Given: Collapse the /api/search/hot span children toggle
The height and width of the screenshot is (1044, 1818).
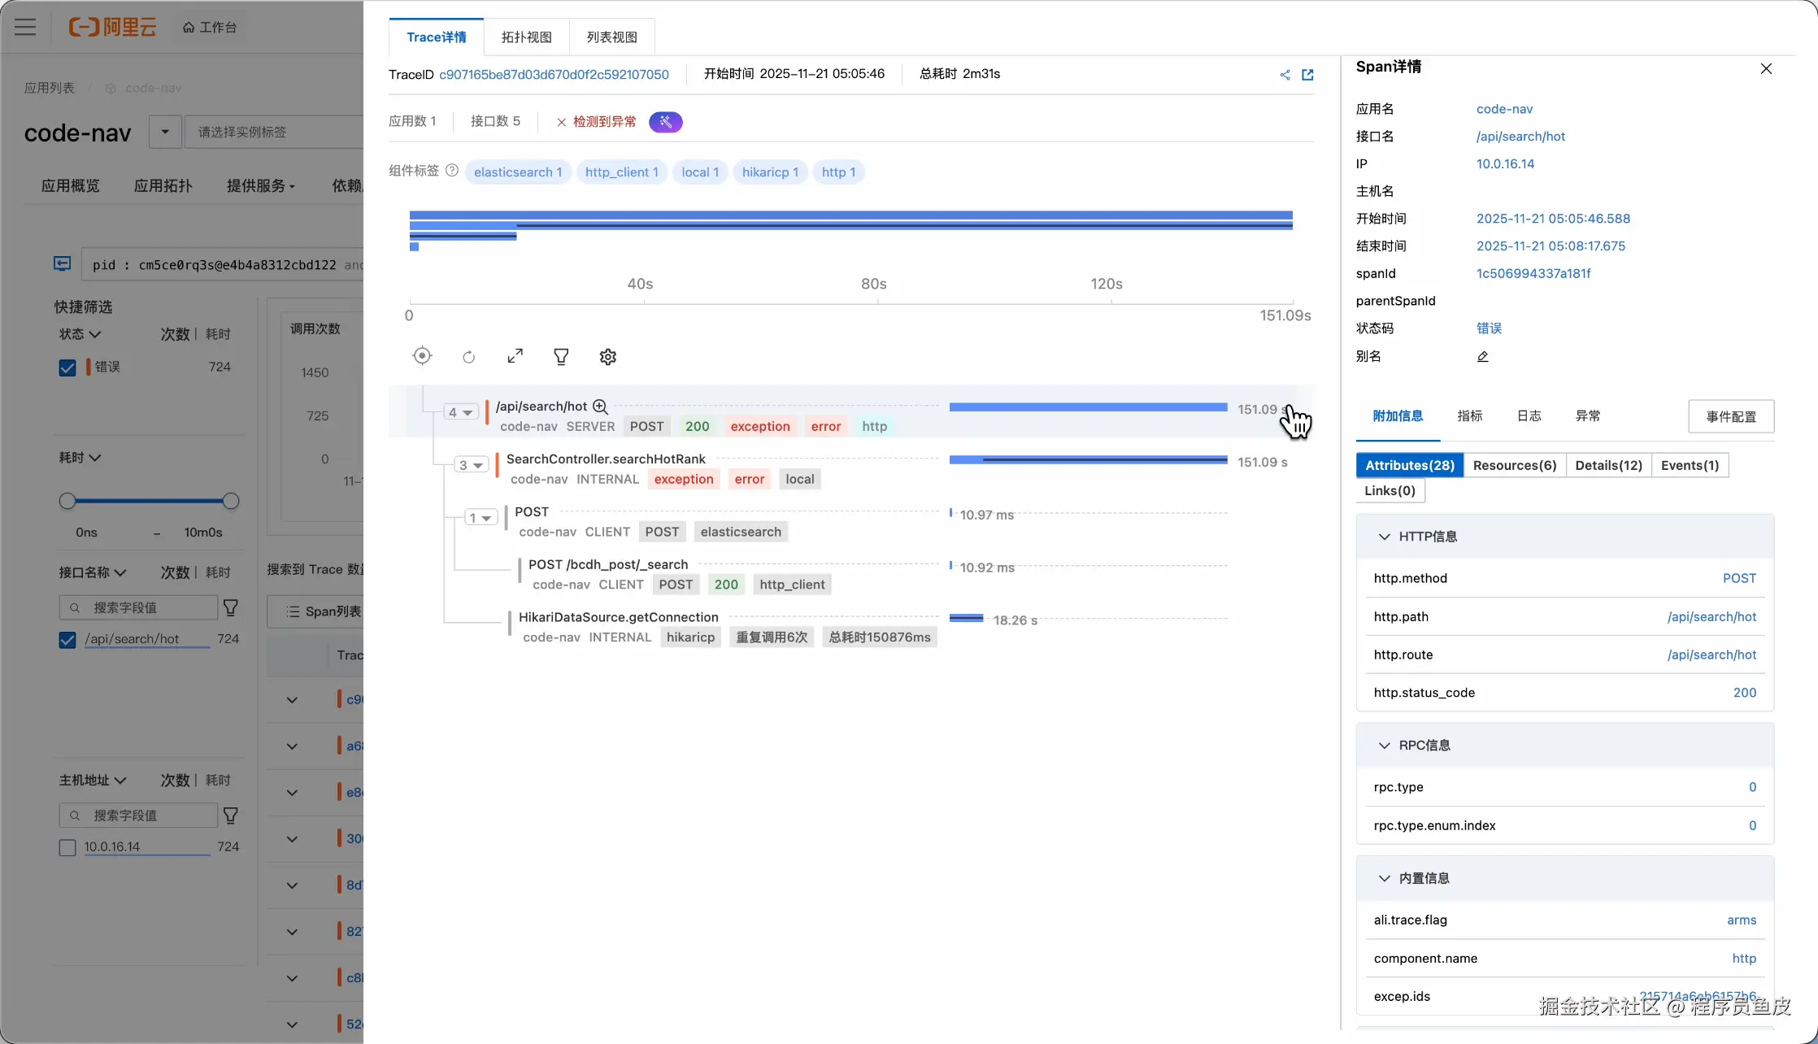Looking at the screenshot, I should click(x=460, y=413).
